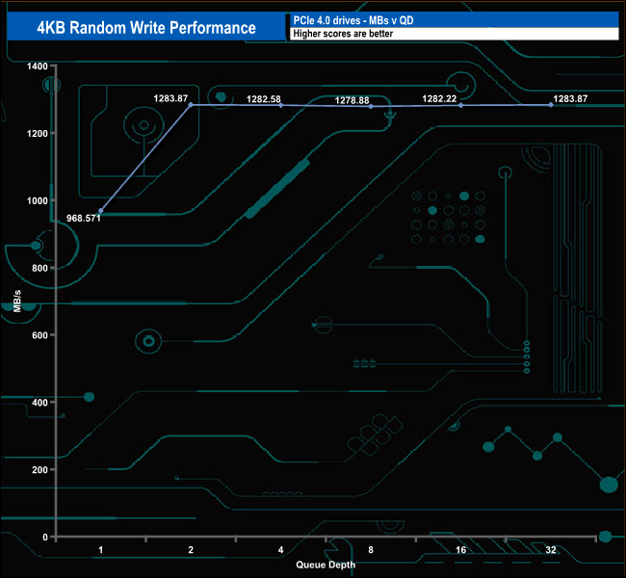Click the queue depth 8 x-axis label
This screenshot has width=626, height=578.
371,549
